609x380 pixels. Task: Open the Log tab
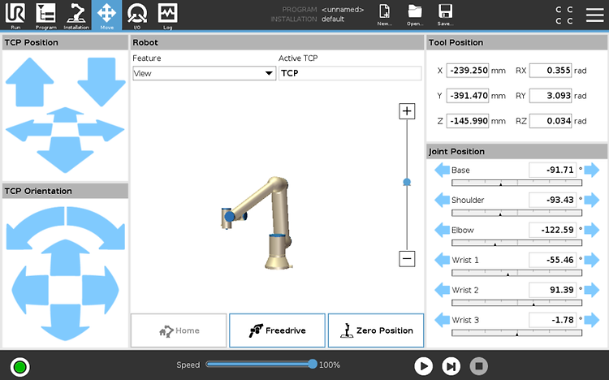pos(167,15)
